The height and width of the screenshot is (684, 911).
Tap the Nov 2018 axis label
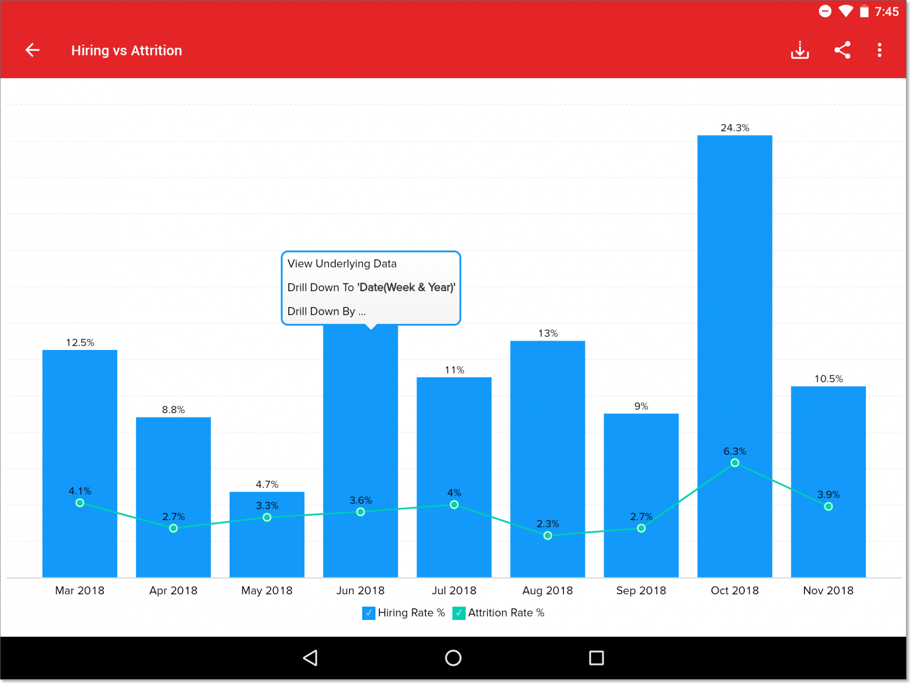[x=829, y=591]
